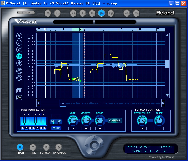Screen dimensions: 188x161
Task: Click the VIBRATO knob
Action: point(86,120)
